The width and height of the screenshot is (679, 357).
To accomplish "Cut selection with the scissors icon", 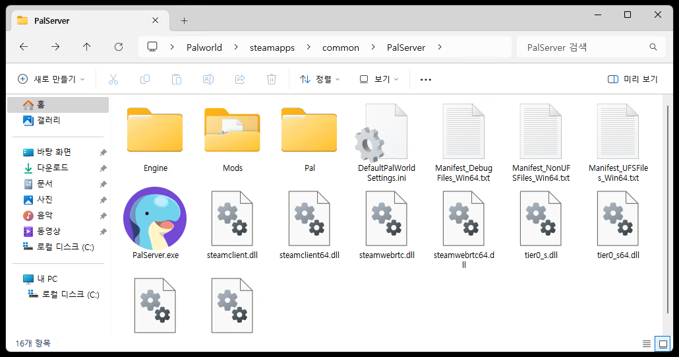I will point(113,79).
